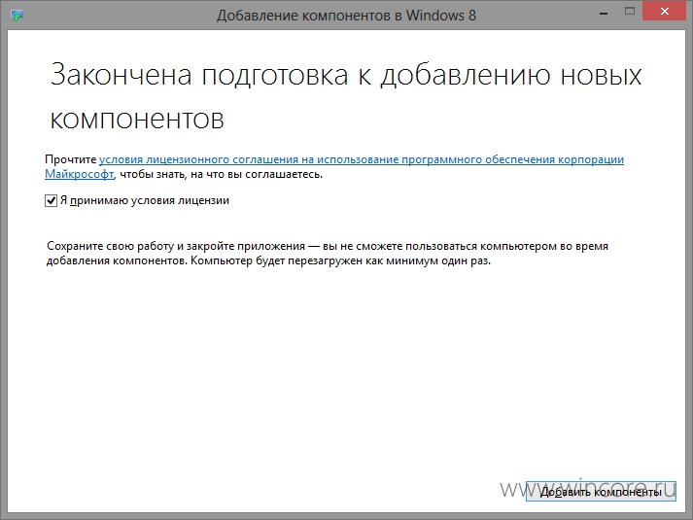Maximize the Windows 8 components dialog

pos(630,12)
